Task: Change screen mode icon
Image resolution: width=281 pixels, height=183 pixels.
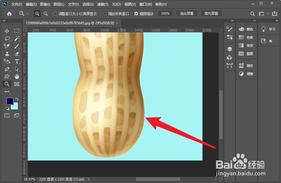Action: pos(17,116)
